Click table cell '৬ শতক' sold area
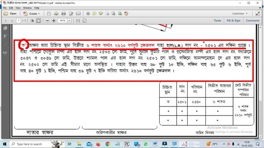Screen dimensions: 264x148 tap(219, 102)
